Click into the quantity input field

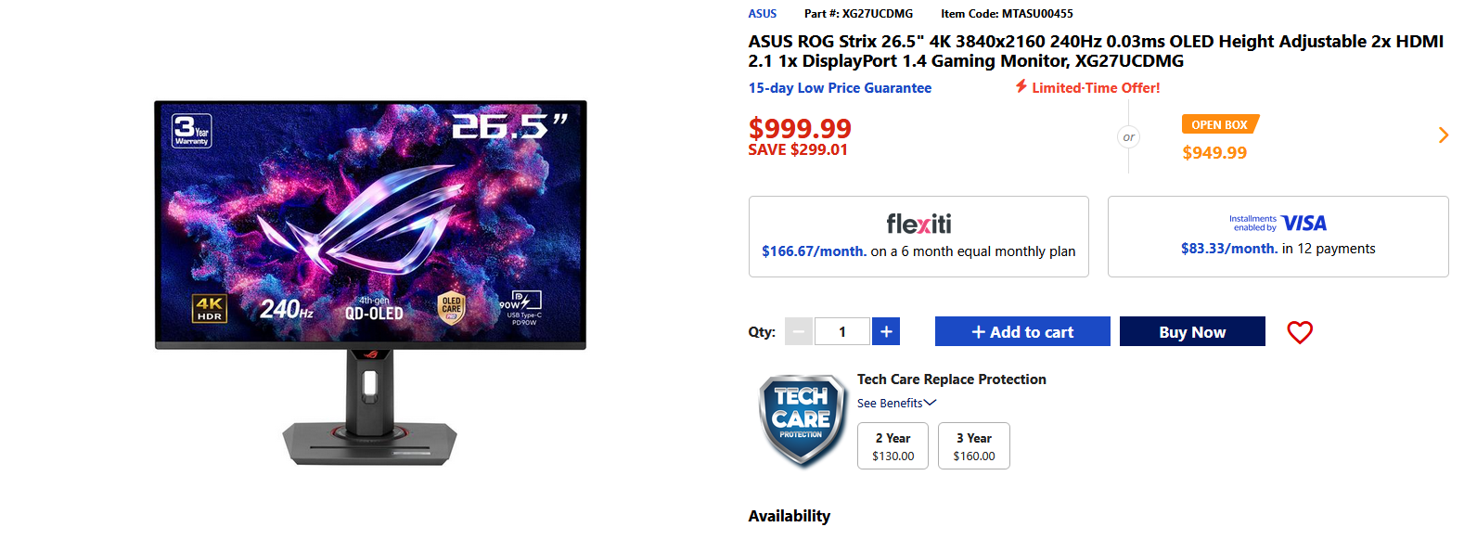[x=842, y=331]
